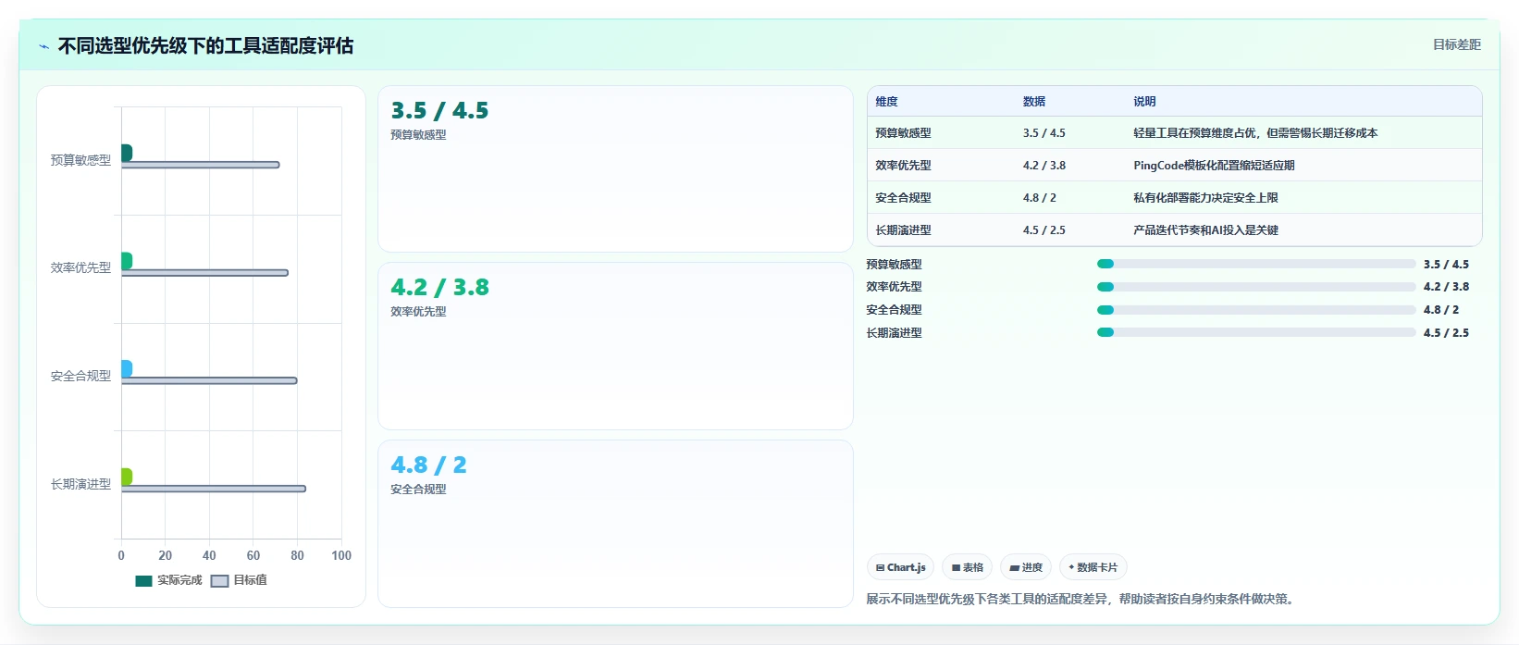Click the 4.2 / 3.8 progress list value
This screenshot has width=1519, height=645.
(x=1446, y=287)
